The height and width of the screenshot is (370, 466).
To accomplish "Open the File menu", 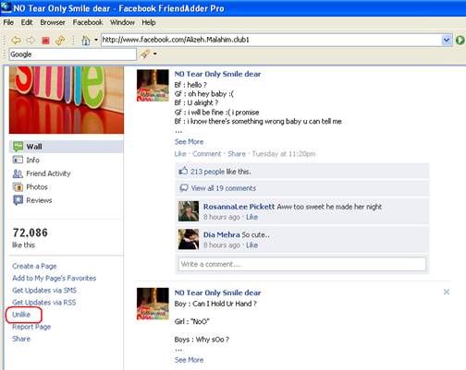I will (8, 22).
